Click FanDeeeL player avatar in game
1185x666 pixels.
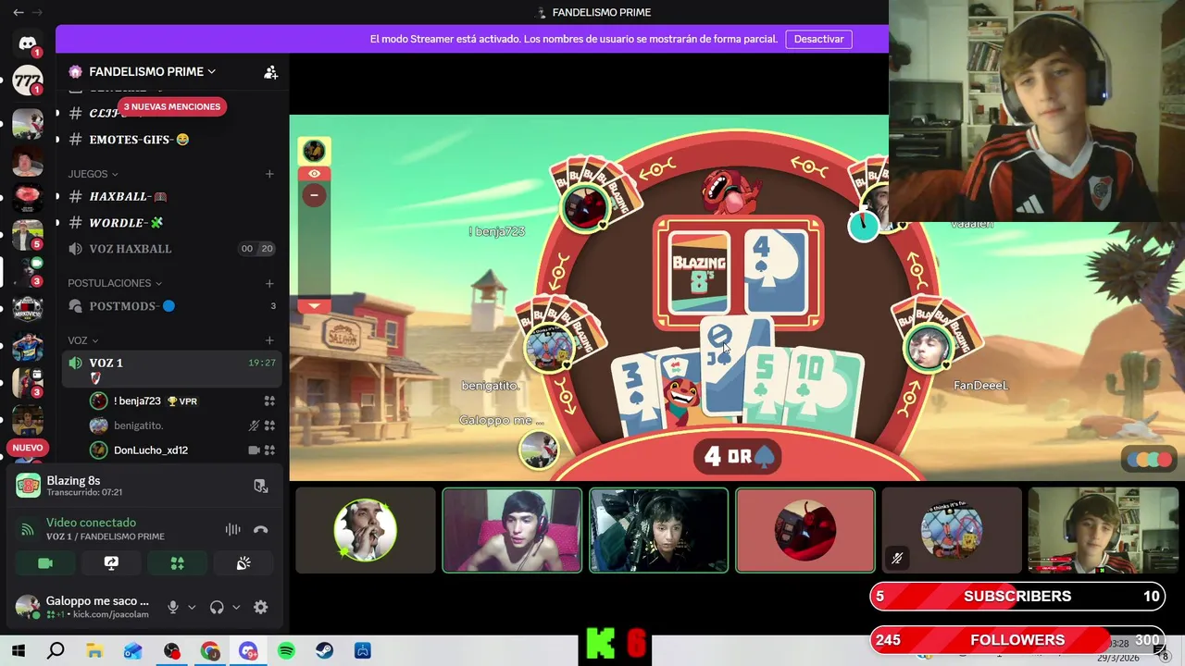pyautogui.click(x=929, y=351)
